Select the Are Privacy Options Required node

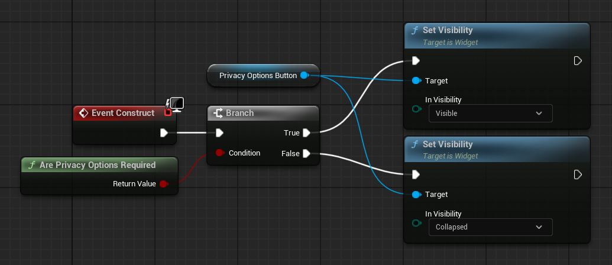[x=98, y=165]
